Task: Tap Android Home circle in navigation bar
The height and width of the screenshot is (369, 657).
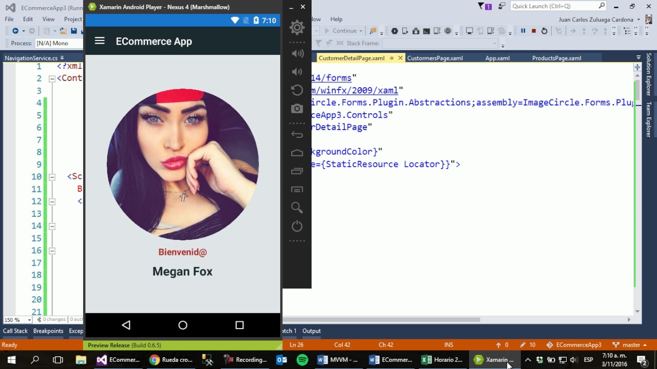Action: (x=183, y=325)
